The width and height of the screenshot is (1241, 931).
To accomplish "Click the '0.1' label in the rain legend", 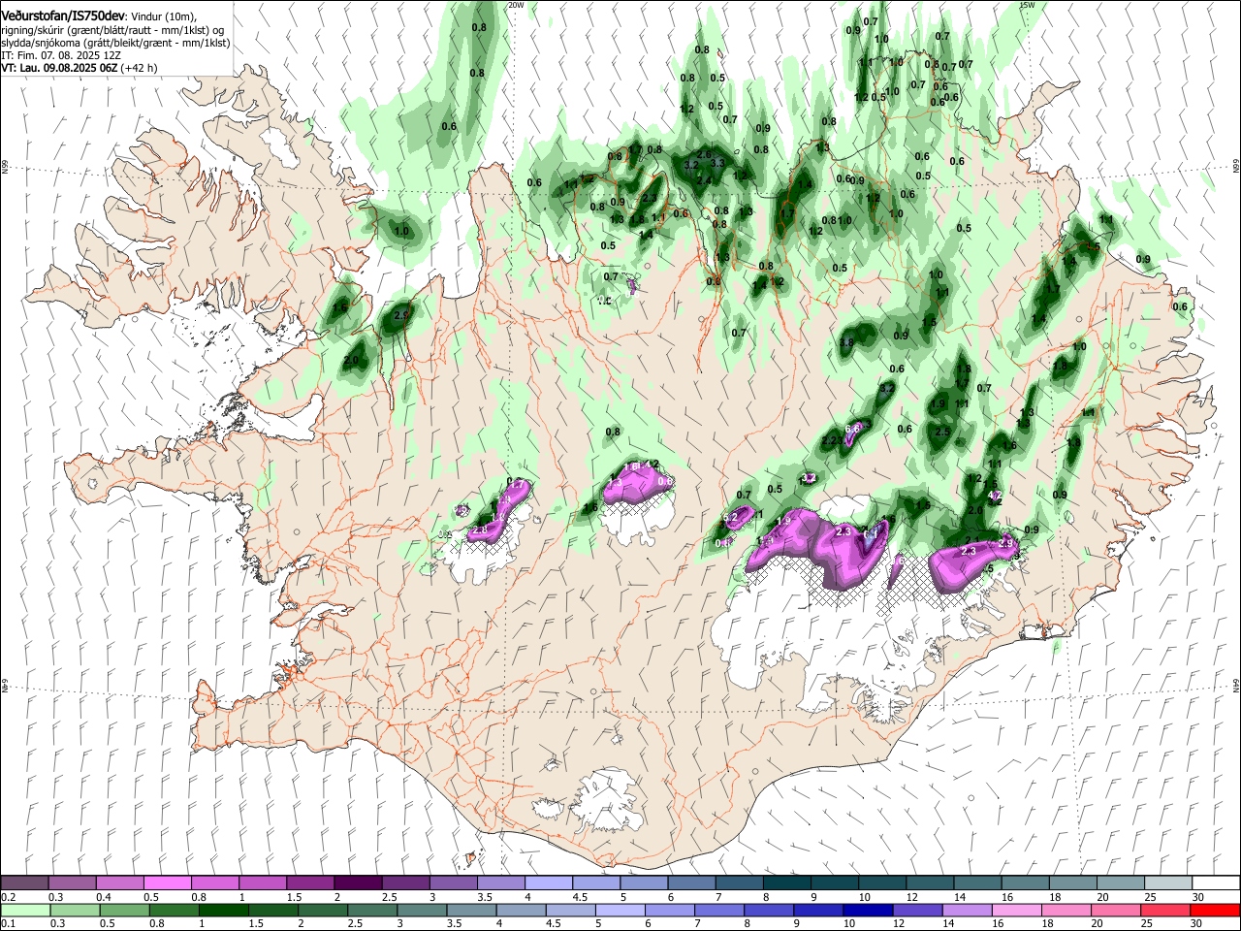I will 8,924.
